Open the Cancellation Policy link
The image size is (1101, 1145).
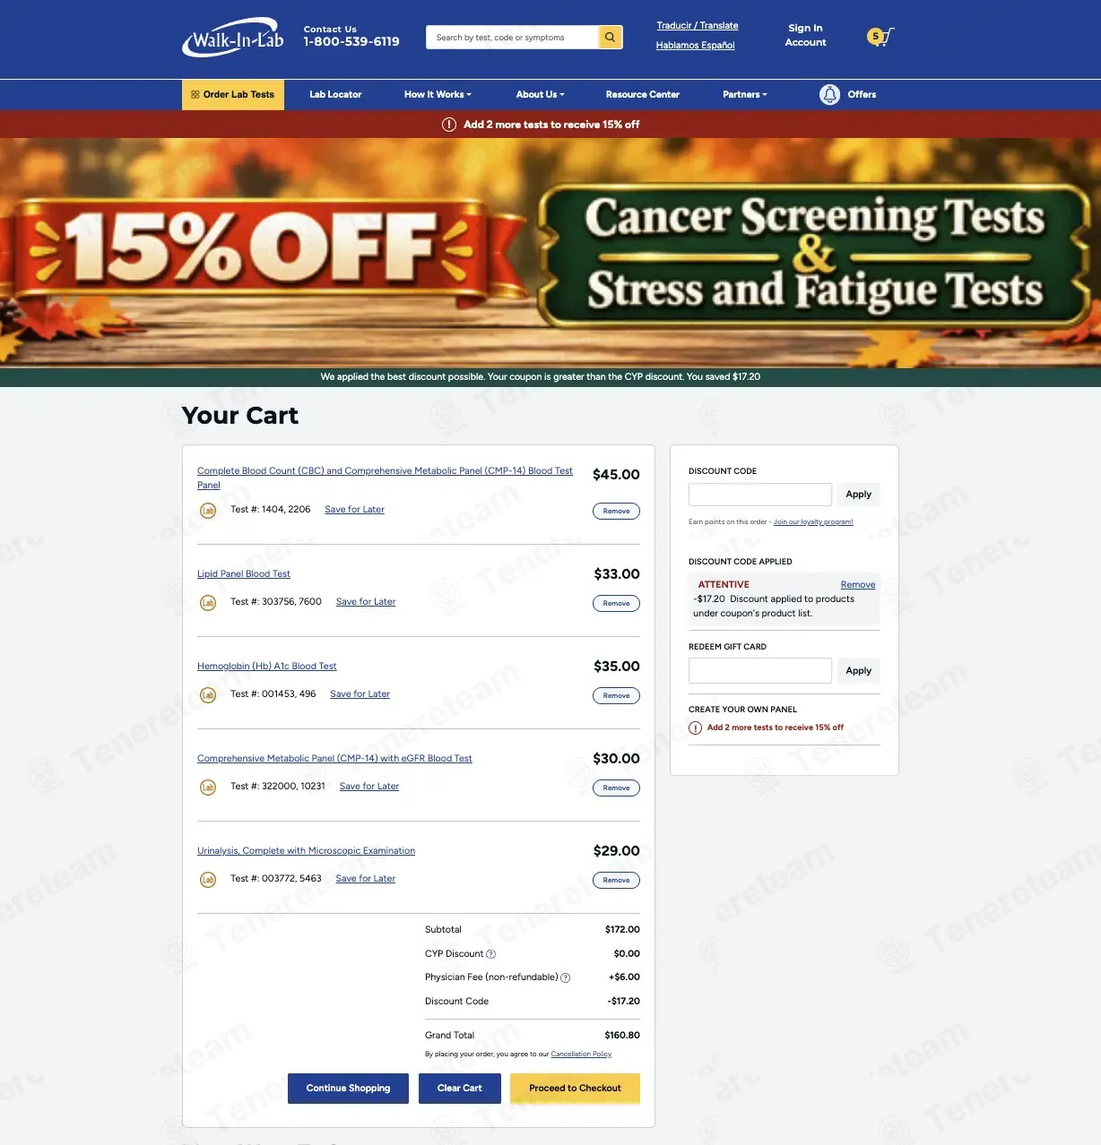(x=581, y=1055)
